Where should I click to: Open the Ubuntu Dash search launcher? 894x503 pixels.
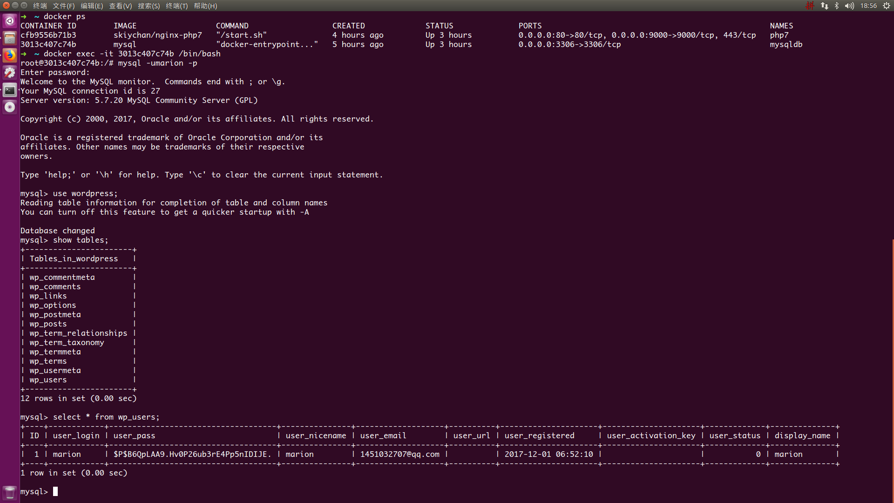[10, 21]
